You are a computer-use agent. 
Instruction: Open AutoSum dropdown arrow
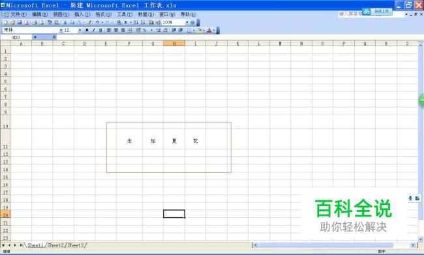click(x=130, y=22)
